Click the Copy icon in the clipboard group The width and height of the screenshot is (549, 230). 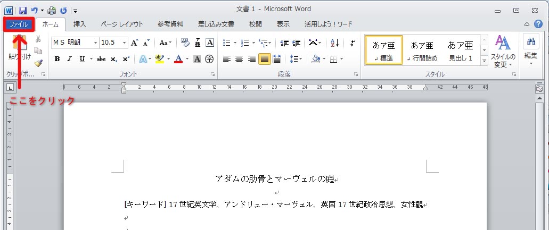pos(38,51)
